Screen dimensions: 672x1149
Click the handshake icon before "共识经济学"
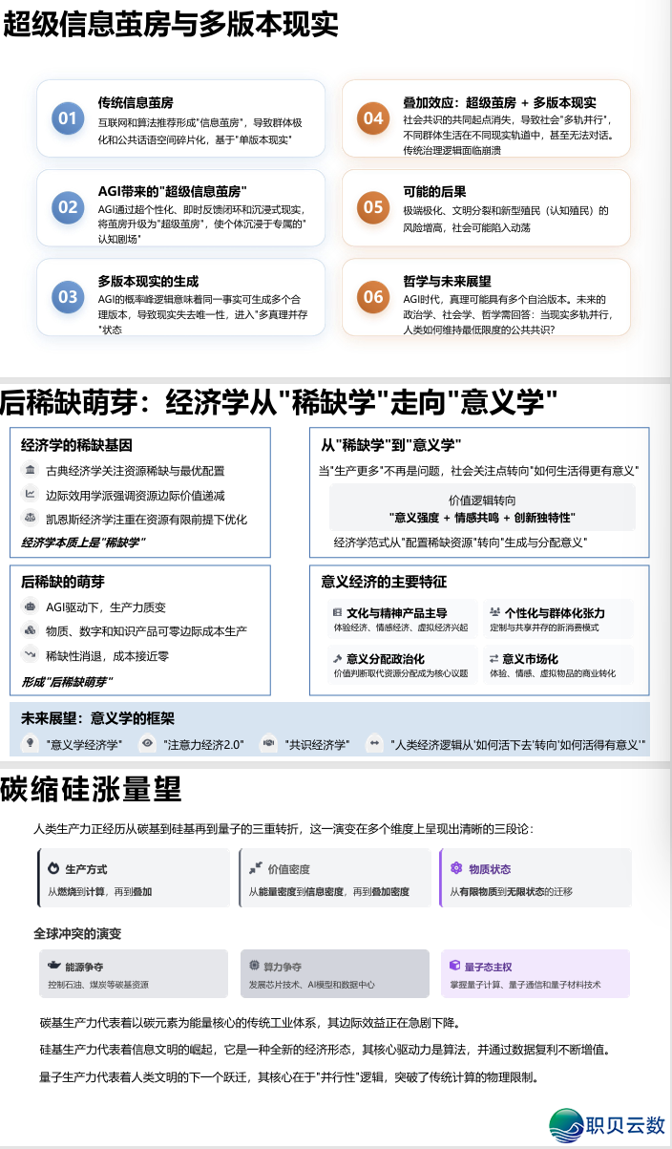point(269,743)
